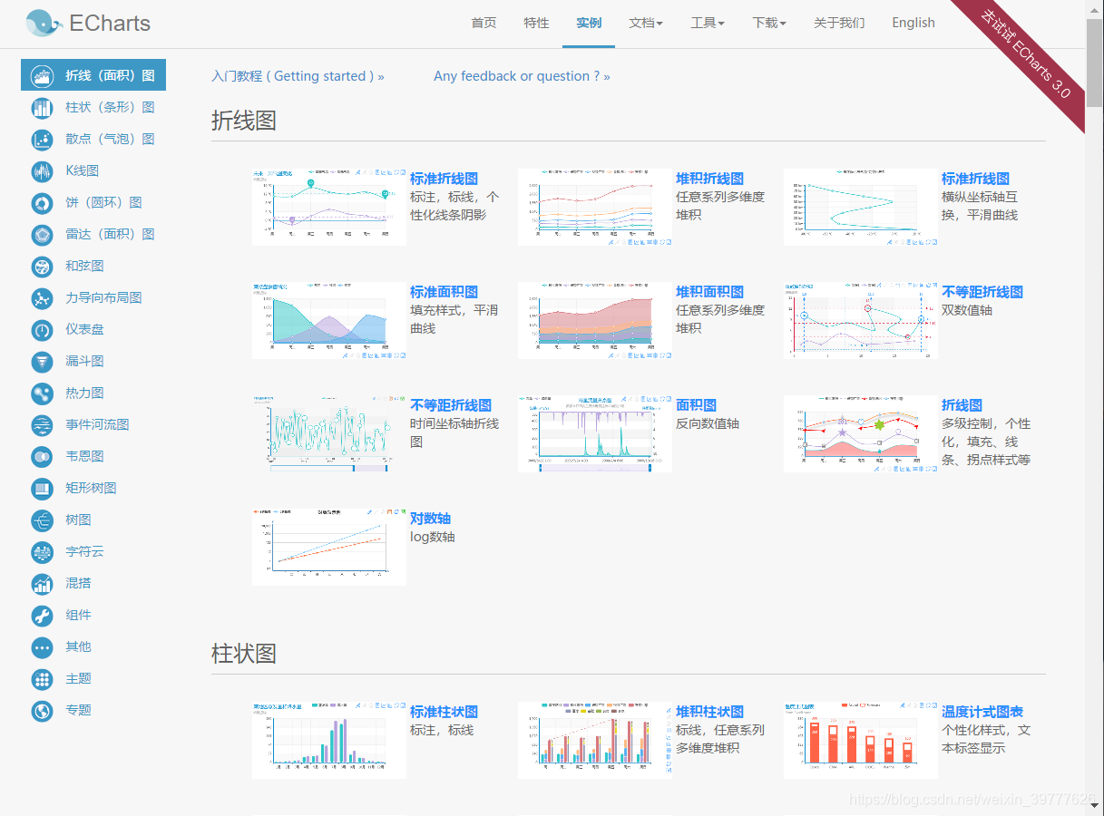Open the 双数值轴 不等距折线图 link
This screenshot has width=1104, height=816.
982,292
